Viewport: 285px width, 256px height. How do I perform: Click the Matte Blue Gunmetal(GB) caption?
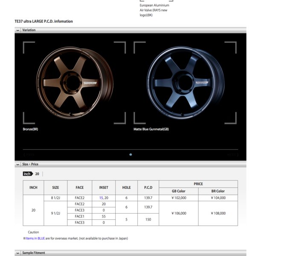(x=151, y=129)
